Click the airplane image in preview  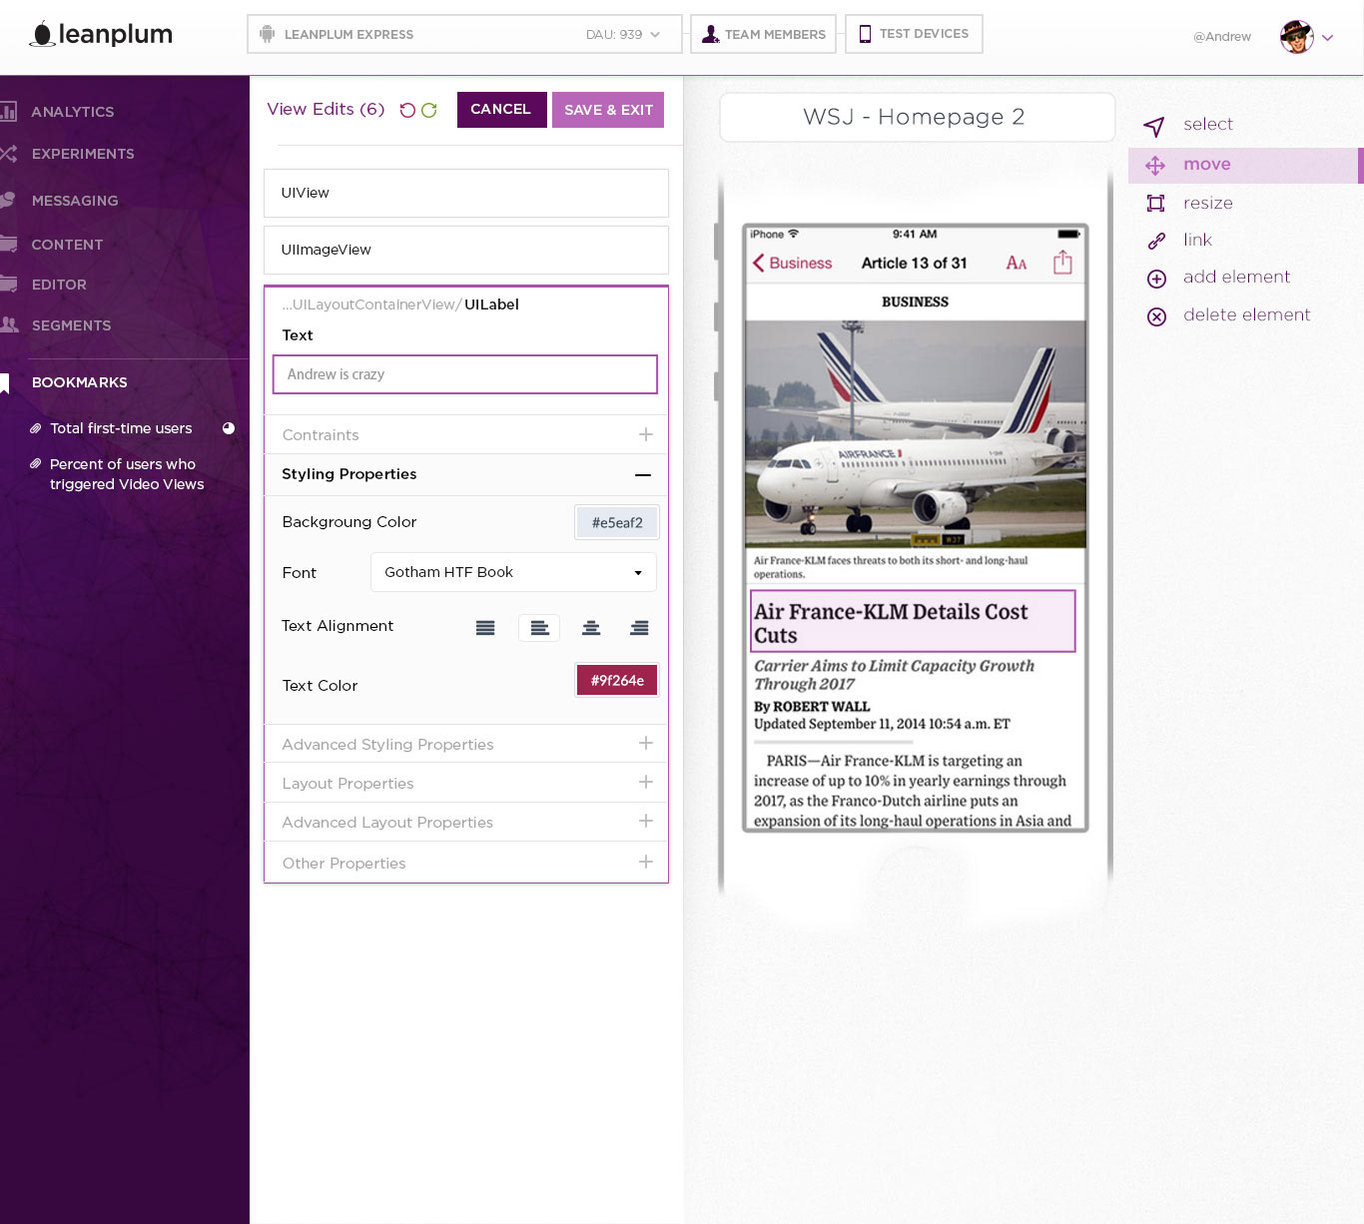coord(916,434)
